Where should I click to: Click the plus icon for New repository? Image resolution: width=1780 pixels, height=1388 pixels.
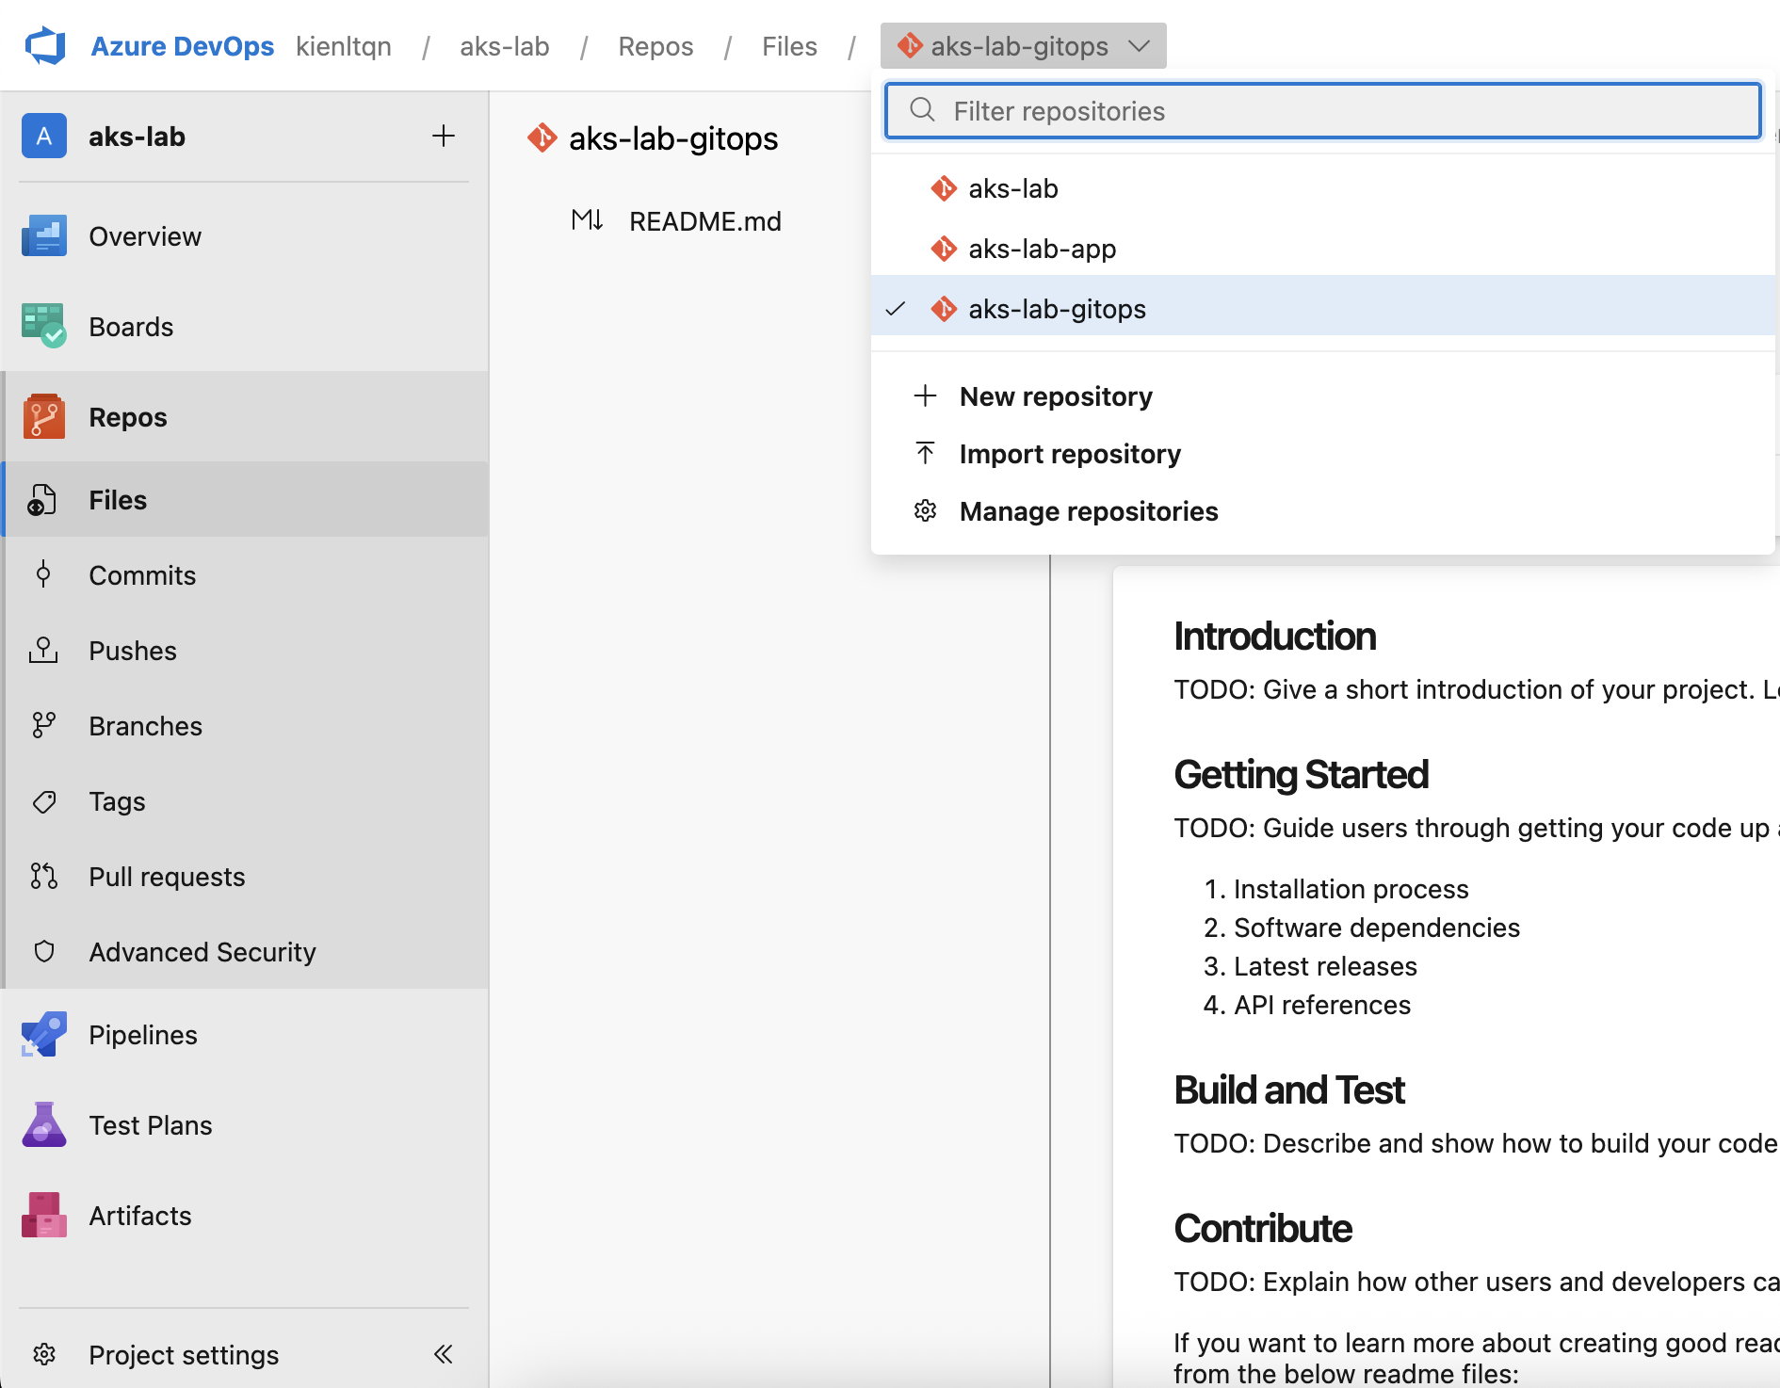926,395
